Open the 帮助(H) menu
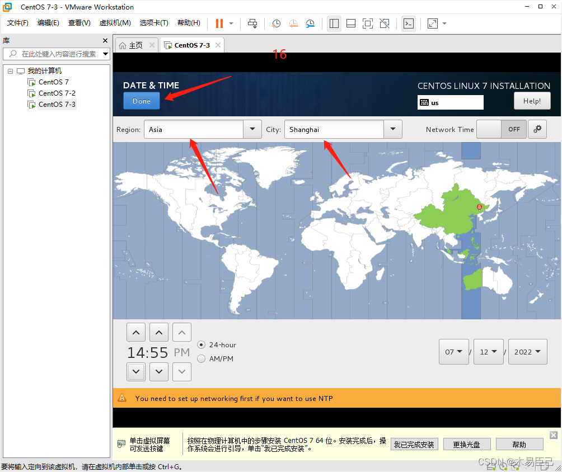The image size is (562, 472). click(189, 23)
